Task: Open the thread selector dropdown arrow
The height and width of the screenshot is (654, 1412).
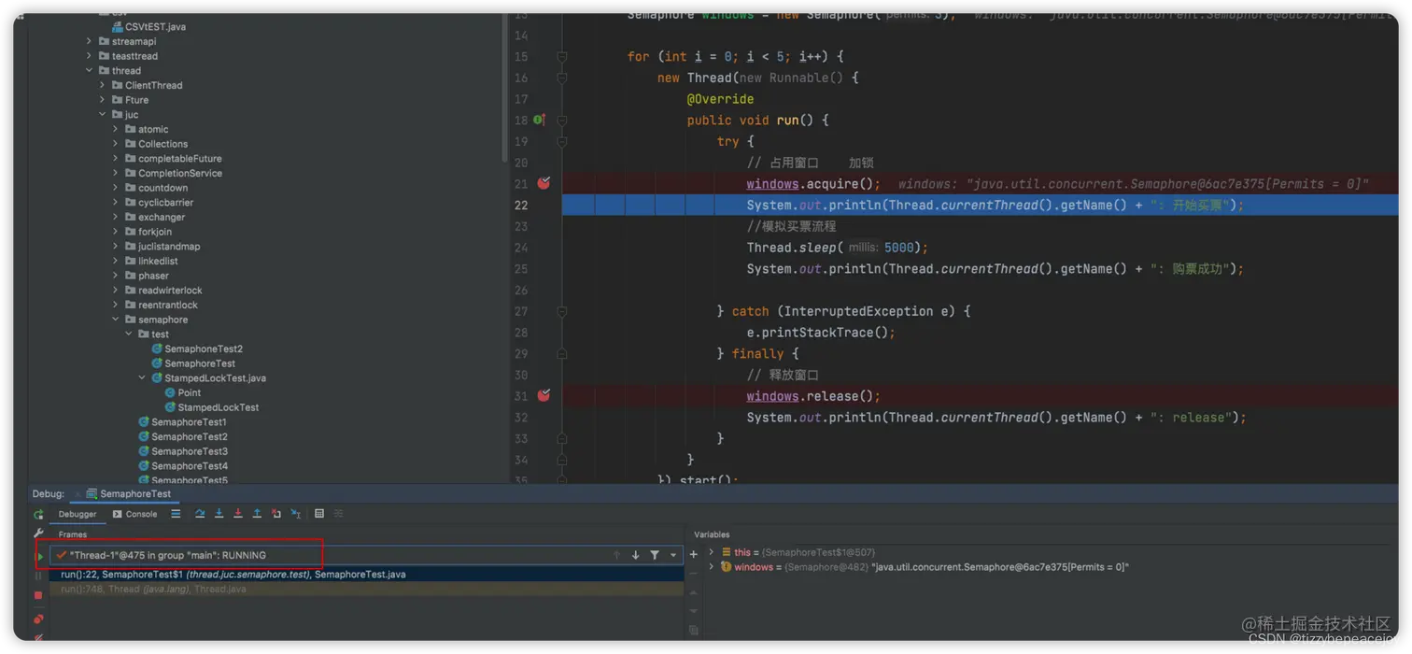Action: 673,555
